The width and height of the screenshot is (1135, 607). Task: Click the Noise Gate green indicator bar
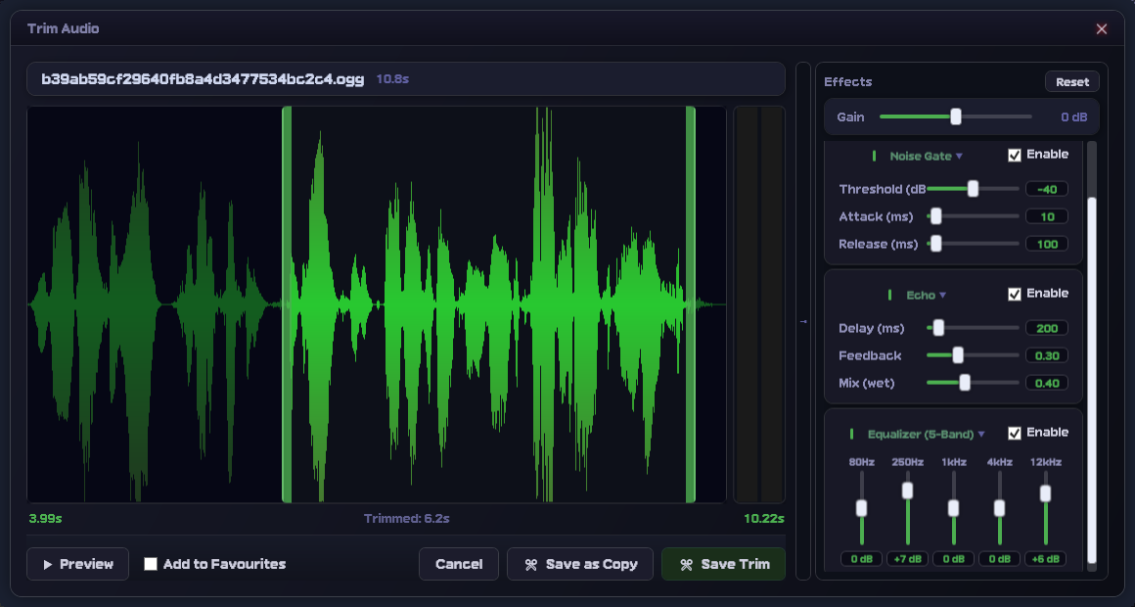[x=875, y=156]
